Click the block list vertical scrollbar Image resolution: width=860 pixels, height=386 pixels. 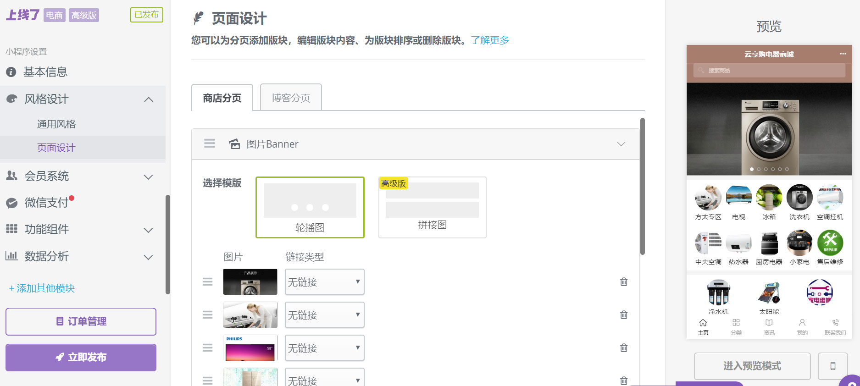[x=642, y=186]
